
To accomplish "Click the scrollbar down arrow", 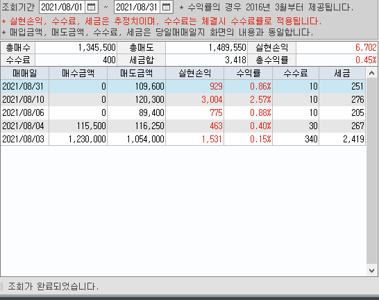I will [x=372, y=271].
